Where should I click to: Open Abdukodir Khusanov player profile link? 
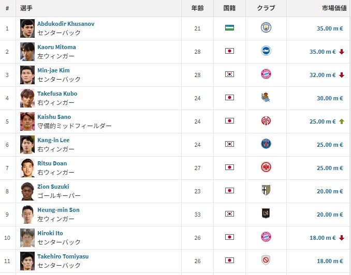(66, 24)
